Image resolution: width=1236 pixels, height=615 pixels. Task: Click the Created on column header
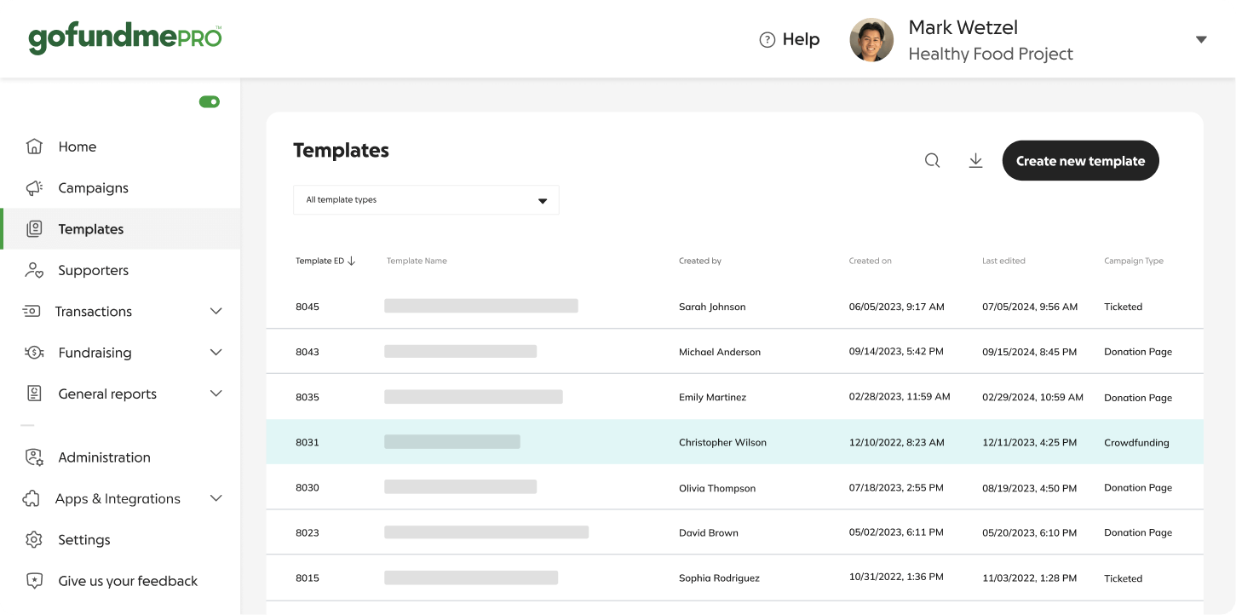pos(871,261)
